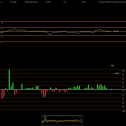Click the lowest dip of the RSI line
The height and width of the screenshot is (126, 126).
[x=50, y=35]
